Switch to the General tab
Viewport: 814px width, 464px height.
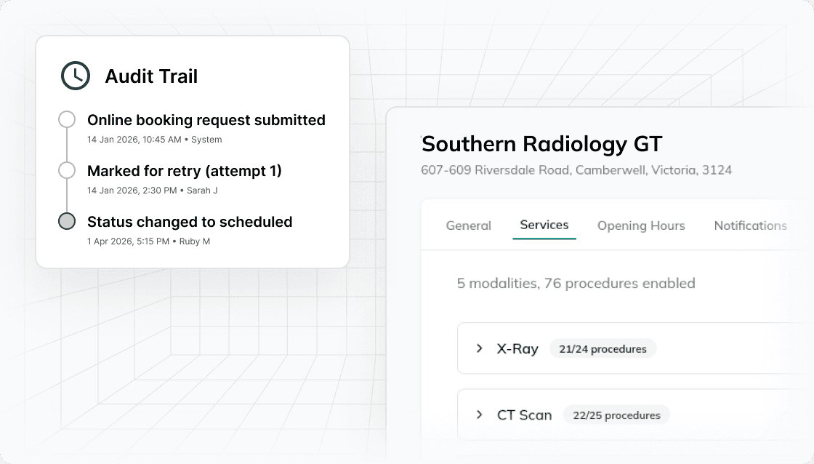(468, 225)
